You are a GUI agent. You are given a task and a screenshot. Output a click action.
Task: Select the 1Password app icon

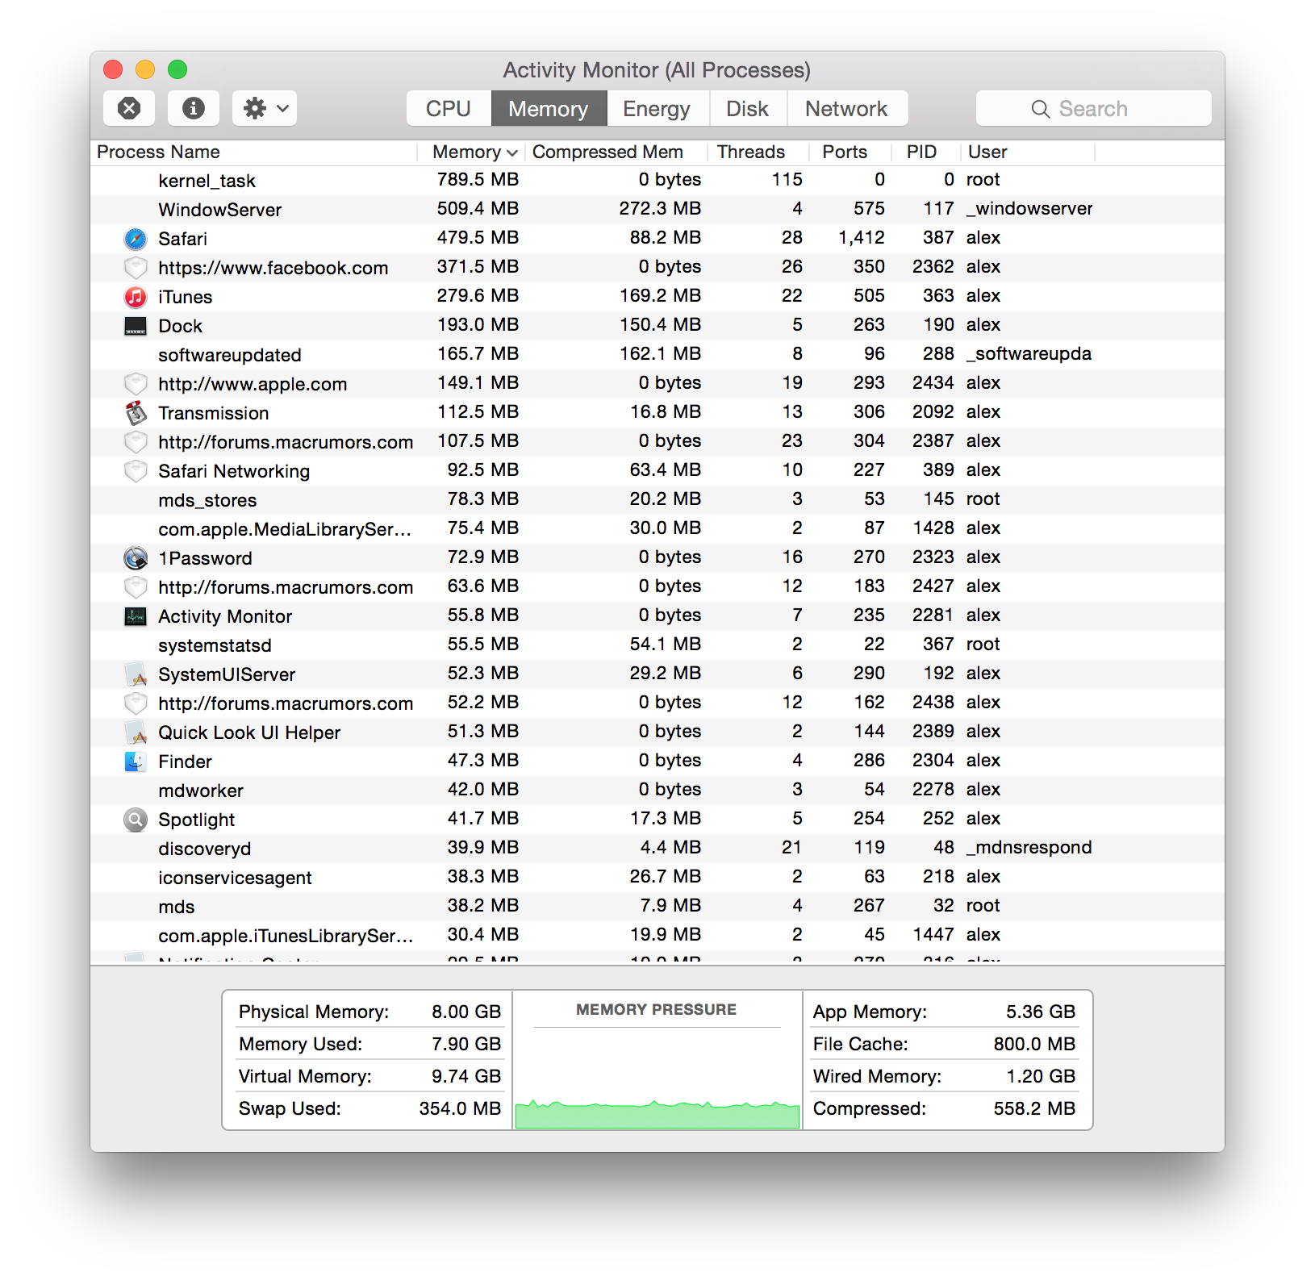136,558
